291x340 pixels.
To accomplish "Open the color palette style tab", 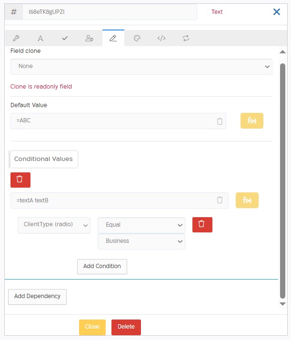I will 137,39.
